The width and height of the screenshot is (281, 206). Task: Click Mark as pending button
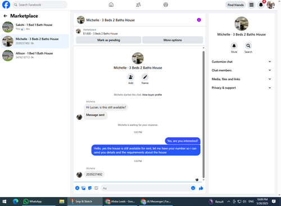coord(108,40)
